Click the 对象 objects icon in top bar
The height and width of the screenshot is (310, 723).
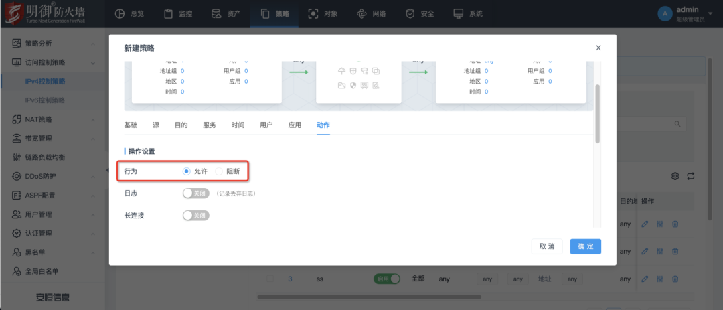(x=313, y=14)
